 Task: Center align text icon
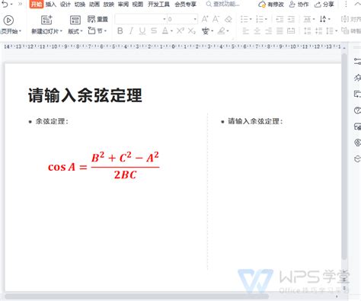257,31
